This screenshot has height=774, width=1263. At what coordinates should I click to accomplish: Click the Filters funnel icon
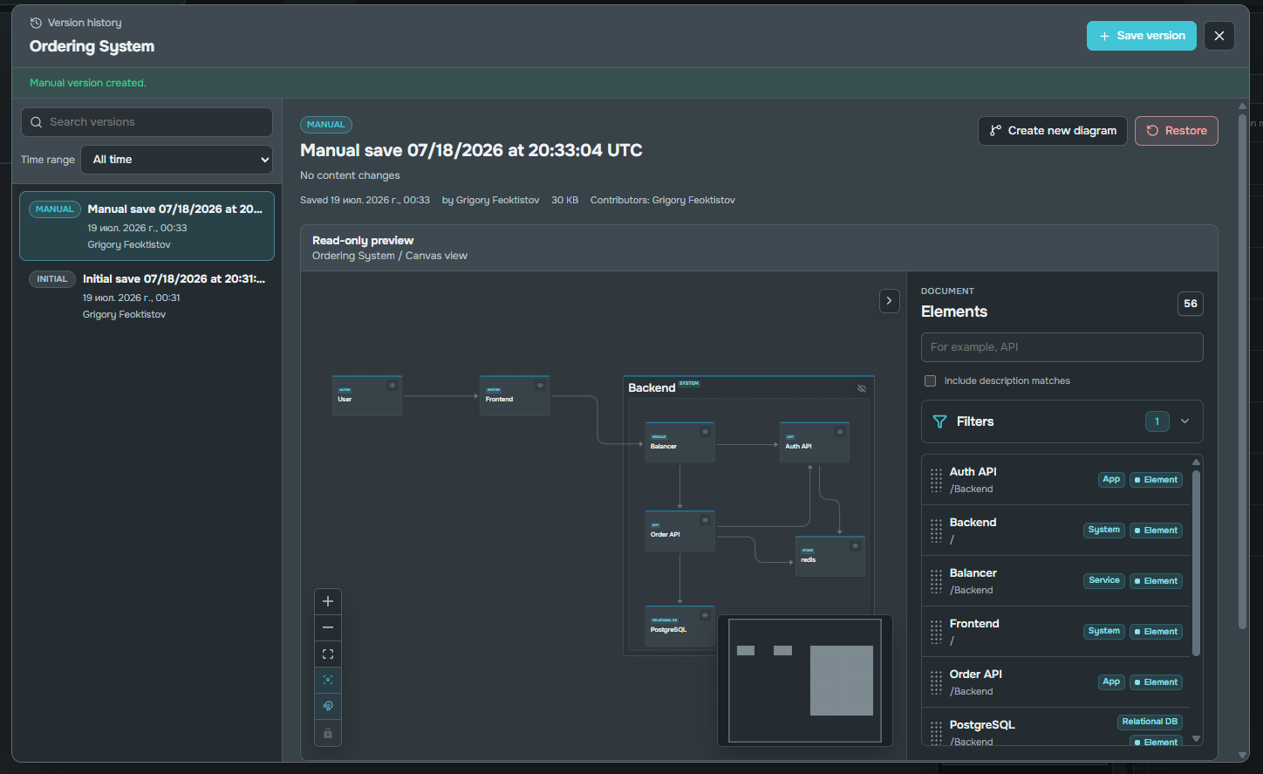[x=939, y=421]
